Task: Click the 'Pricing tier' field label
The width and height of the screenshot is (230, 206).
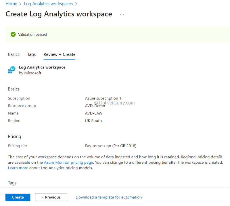Action: click(18, 146)
